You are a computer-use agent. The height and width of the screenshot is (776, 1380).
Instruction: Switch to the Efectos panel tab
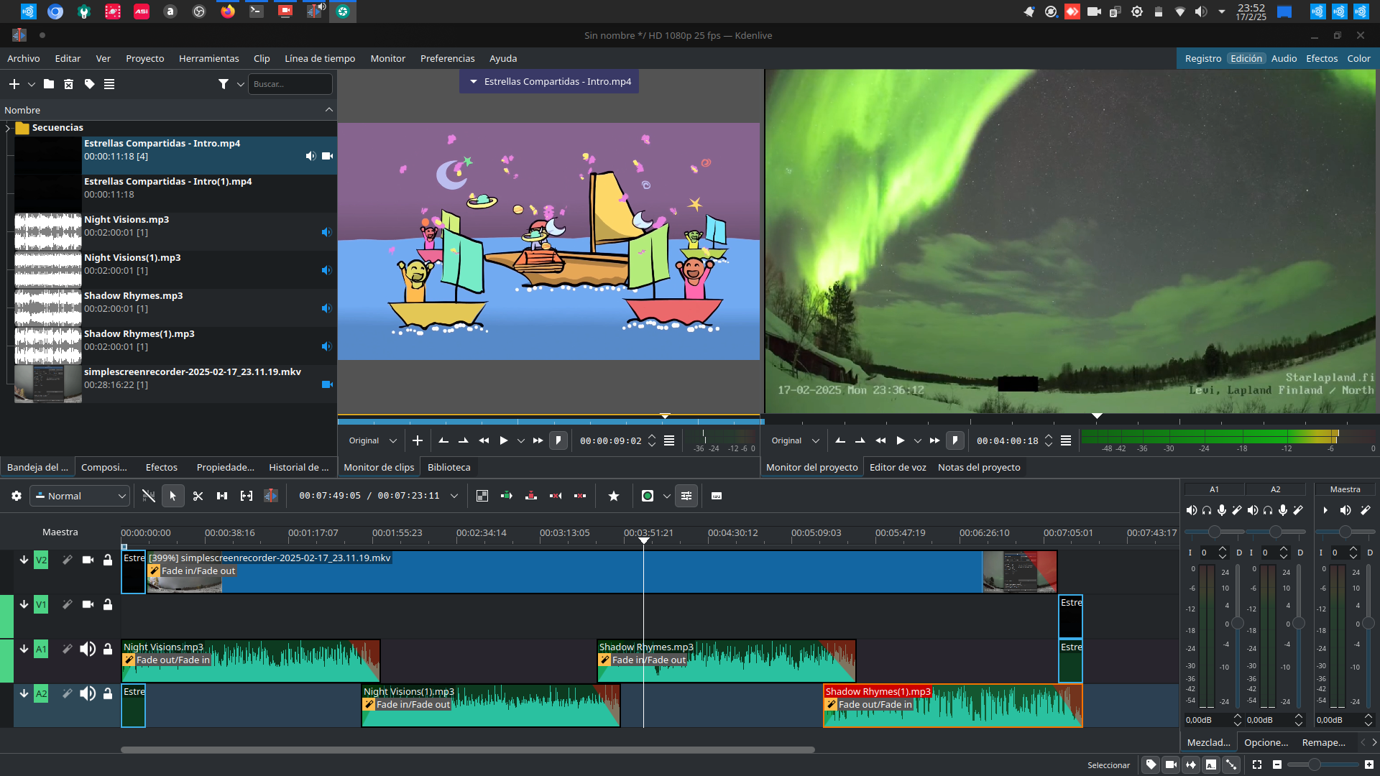point(161,467)
